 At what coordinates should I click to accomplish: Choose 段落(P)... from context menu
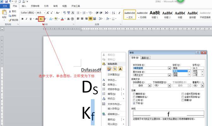click(x=112, y=84)
